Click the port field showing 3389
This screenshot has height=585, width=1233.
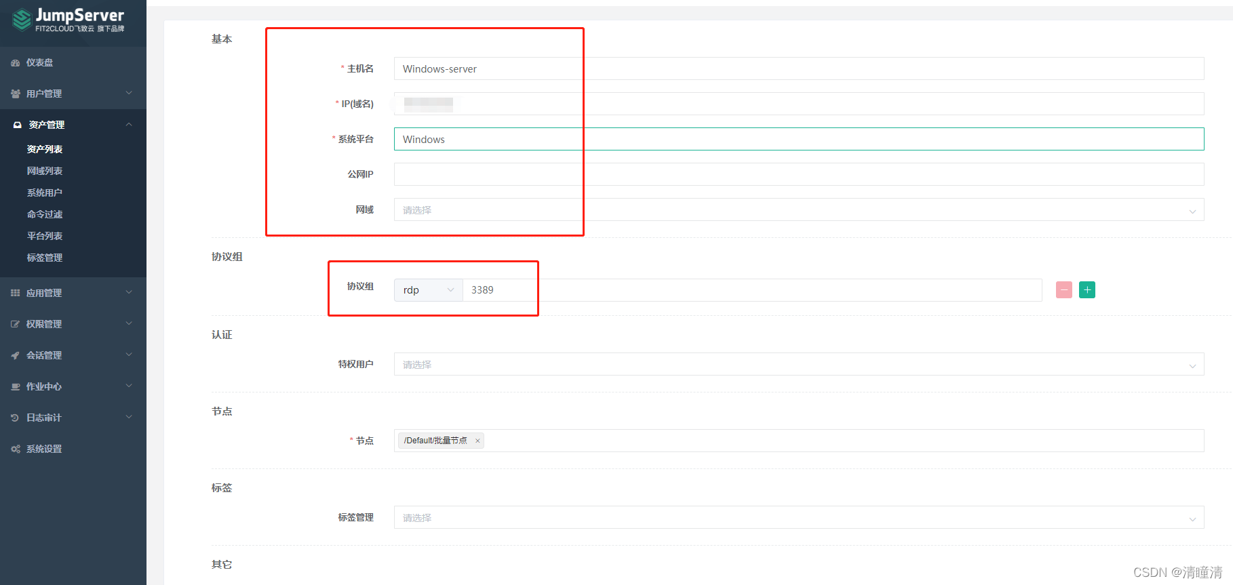tap(752, 290)
